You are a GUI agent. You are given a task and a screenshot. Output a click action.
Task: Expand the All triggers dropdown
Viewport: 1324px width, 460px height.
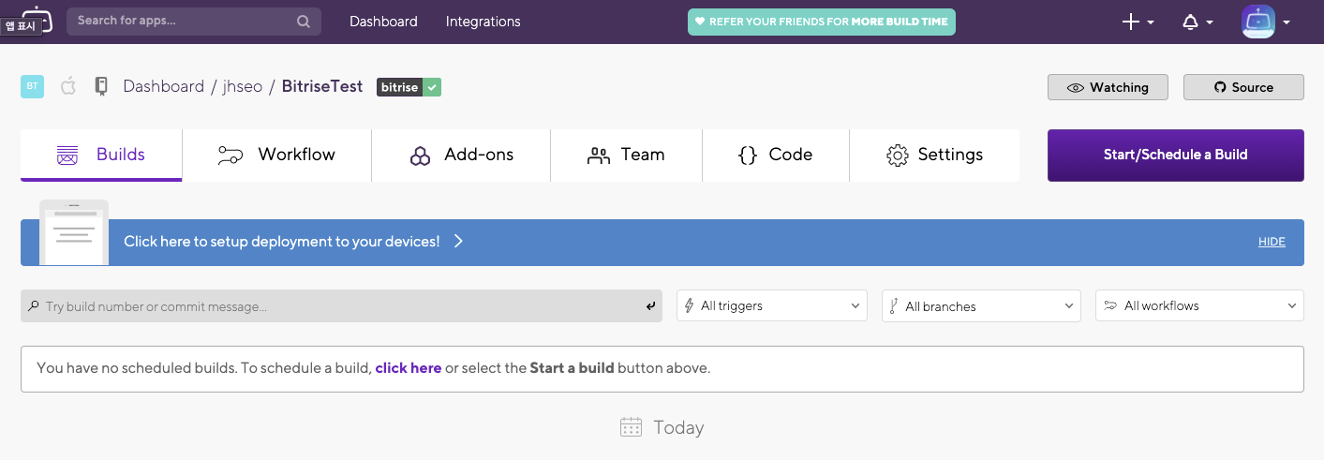tap(772, 305)
